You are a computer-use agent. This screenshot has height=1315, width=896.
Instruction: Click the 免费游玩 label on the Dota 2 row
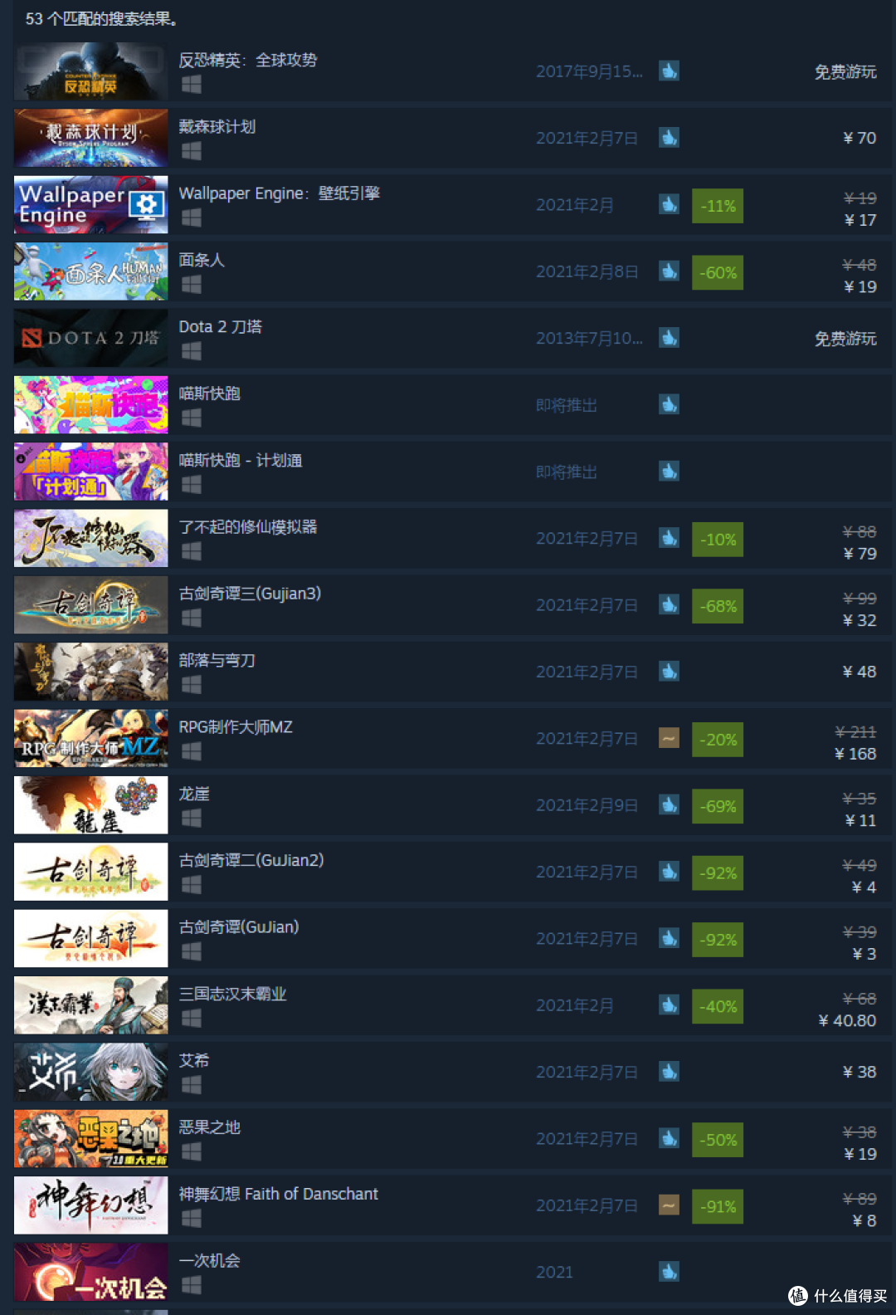click(x=845, y=339)
